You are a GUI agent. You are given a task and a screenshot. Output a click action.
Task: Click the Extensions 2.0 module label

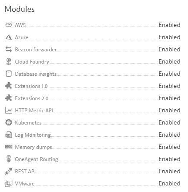tap(32, 98)
